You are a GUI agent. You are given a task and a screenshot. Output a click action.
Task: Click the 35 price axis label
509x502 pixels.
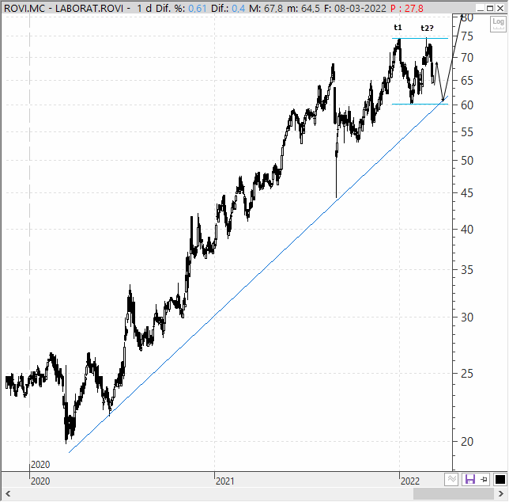467,270
